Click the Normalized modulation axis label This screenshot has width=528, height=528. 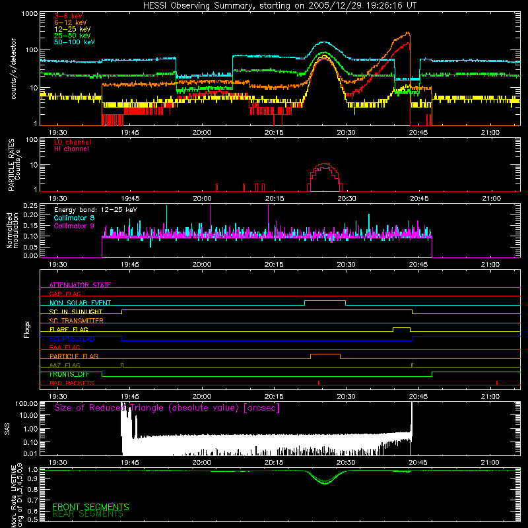coord(13,230)
